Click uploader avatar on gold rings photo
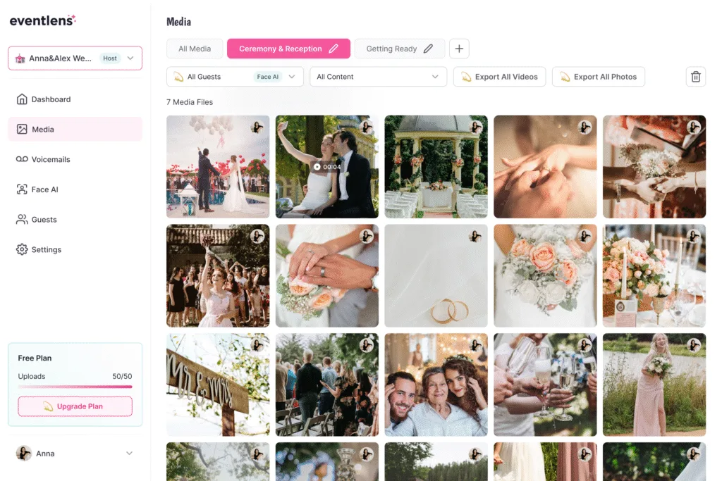Image resolution: width=722 pixels, height=481 pixels. [476, 237]
